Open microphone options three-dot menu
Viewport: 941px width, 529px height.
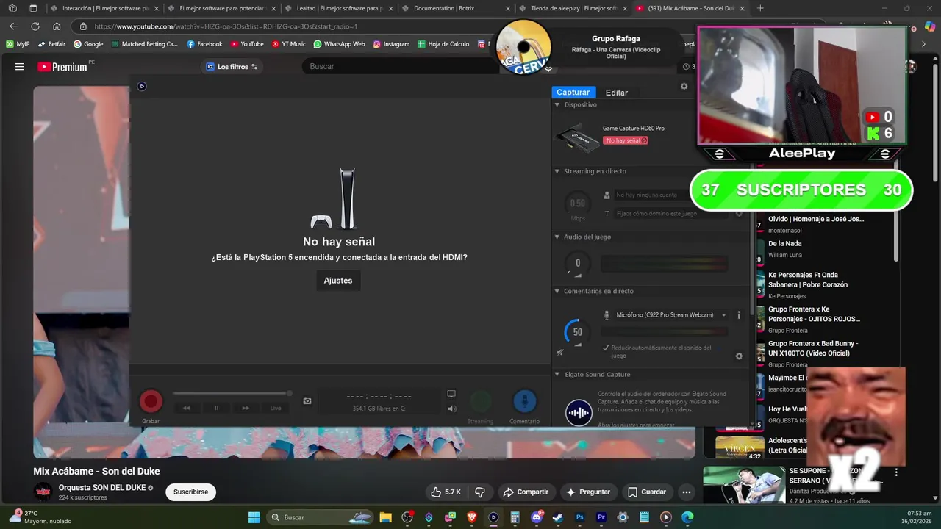tap(739, 315)
